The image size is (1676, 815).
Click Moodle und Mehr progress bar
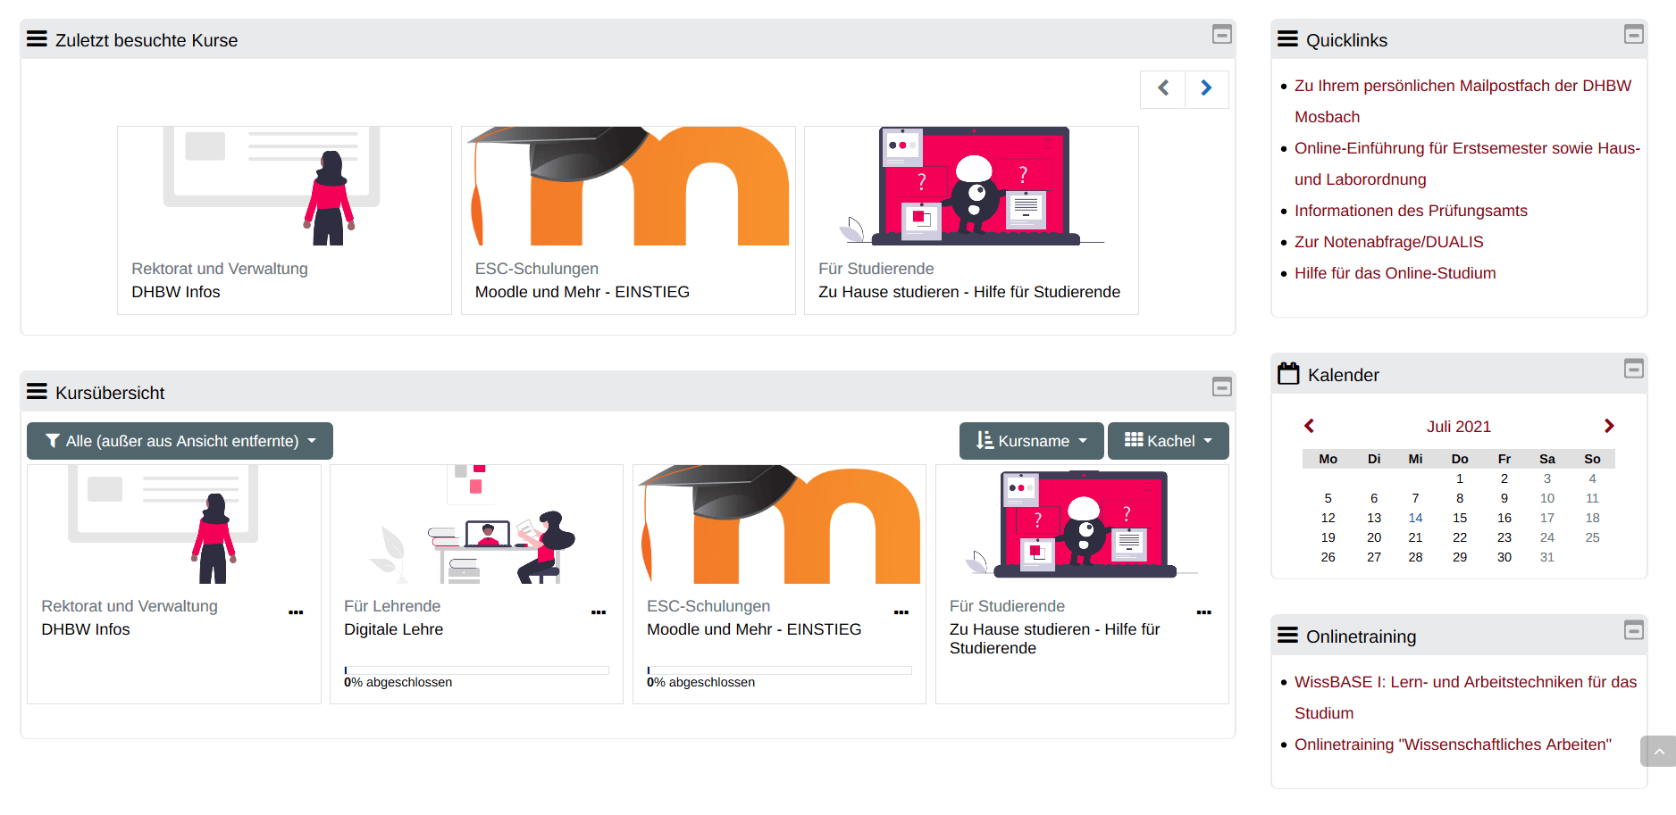(x=779, y=670)
